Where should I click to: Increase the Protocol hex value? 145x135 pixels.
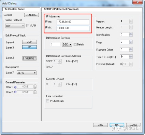pos(131,63)
